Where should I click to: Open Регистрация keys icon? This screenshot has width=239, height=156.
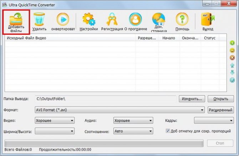[112, 19]
